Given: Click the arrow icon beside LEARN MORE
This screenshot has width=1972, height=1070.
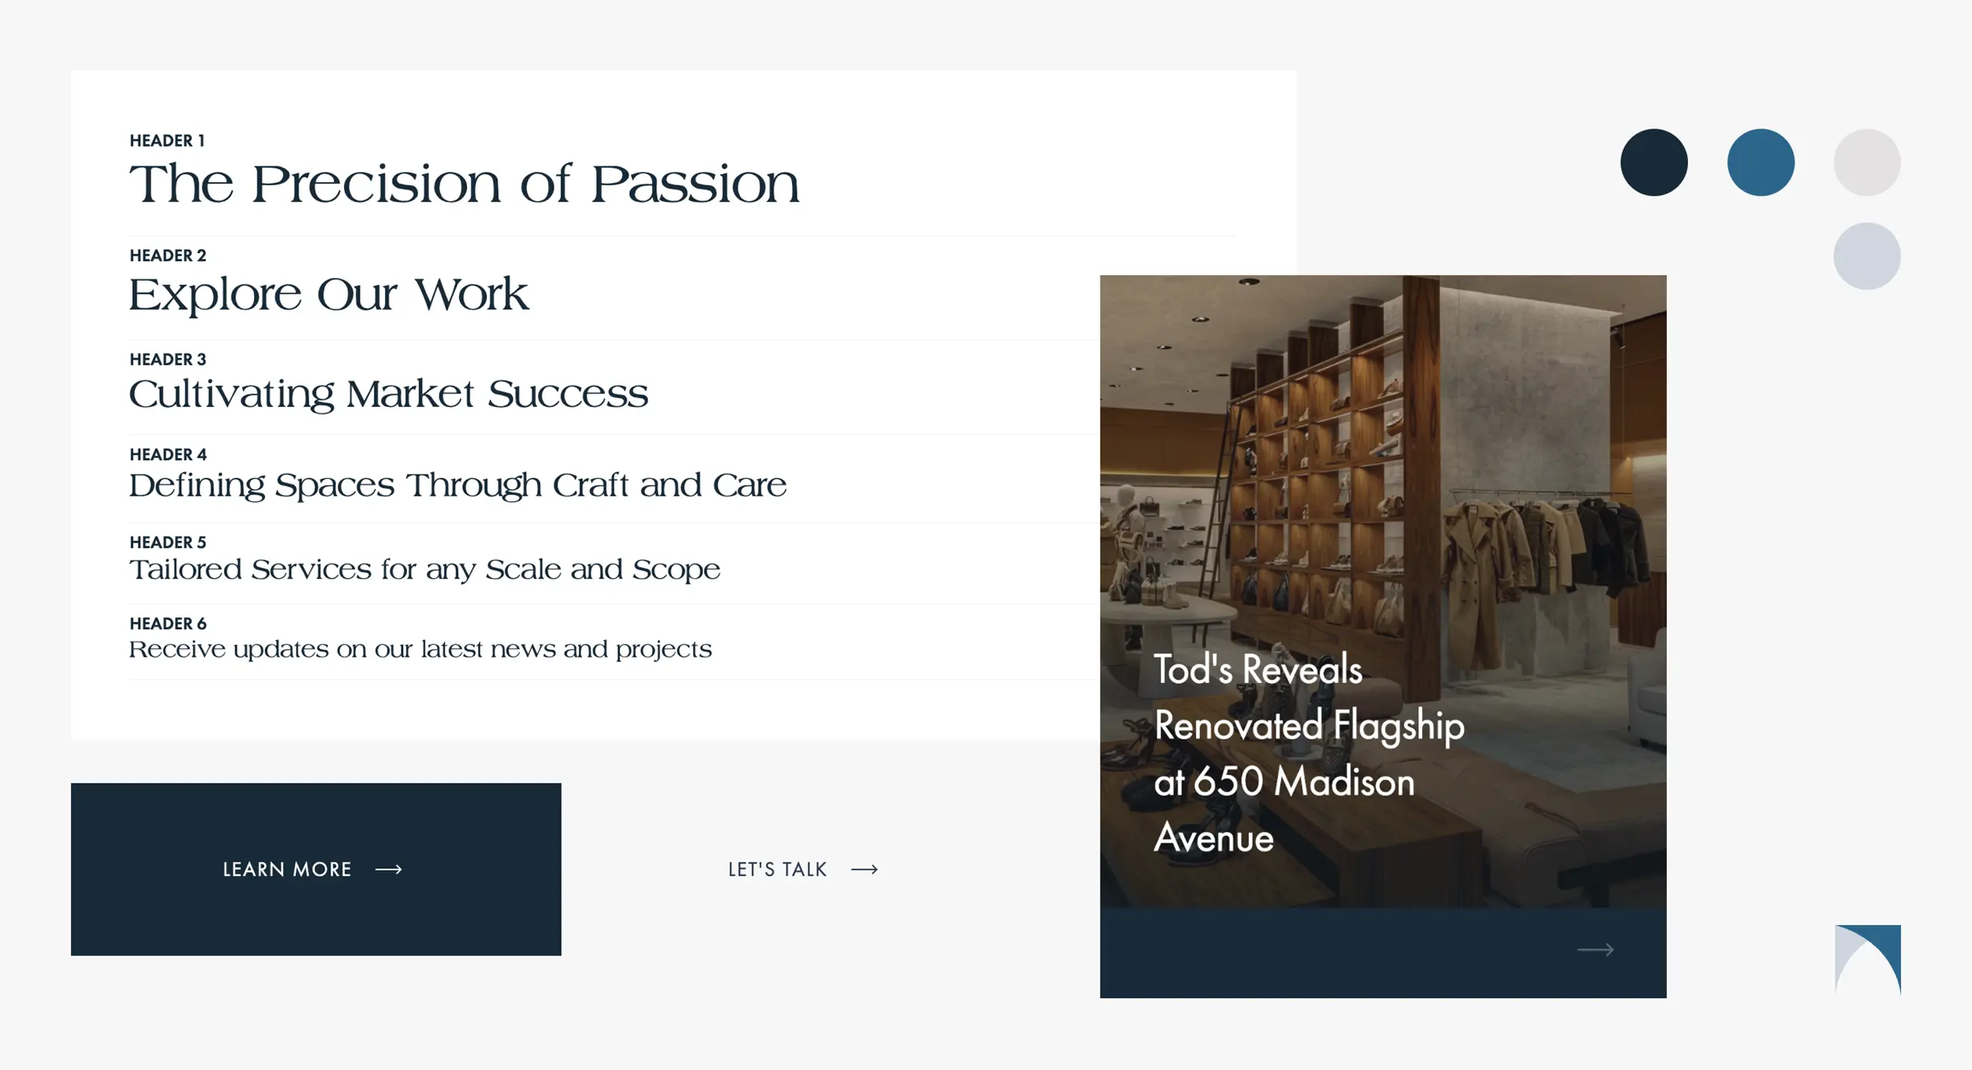Looking at the screenshot, I should click(x=388, y=869).
